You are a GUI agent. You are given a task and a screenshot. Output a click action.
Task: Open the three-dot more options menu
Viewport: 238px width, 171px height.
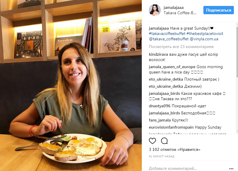[x=231, y=169]
